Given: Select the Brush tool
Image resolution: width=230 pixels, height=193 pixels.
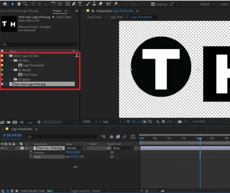Looking at the screenshot, I should [88, 4].
